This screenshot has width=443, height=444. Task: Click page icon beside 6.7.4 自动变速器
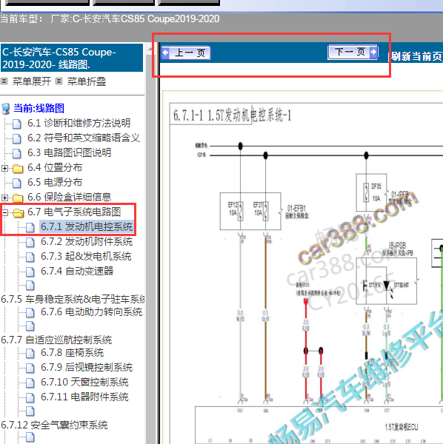(x=30, y=272)
